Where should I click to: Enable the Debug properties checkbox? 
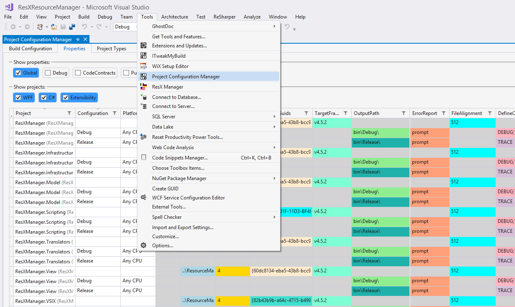click(48, 73)
